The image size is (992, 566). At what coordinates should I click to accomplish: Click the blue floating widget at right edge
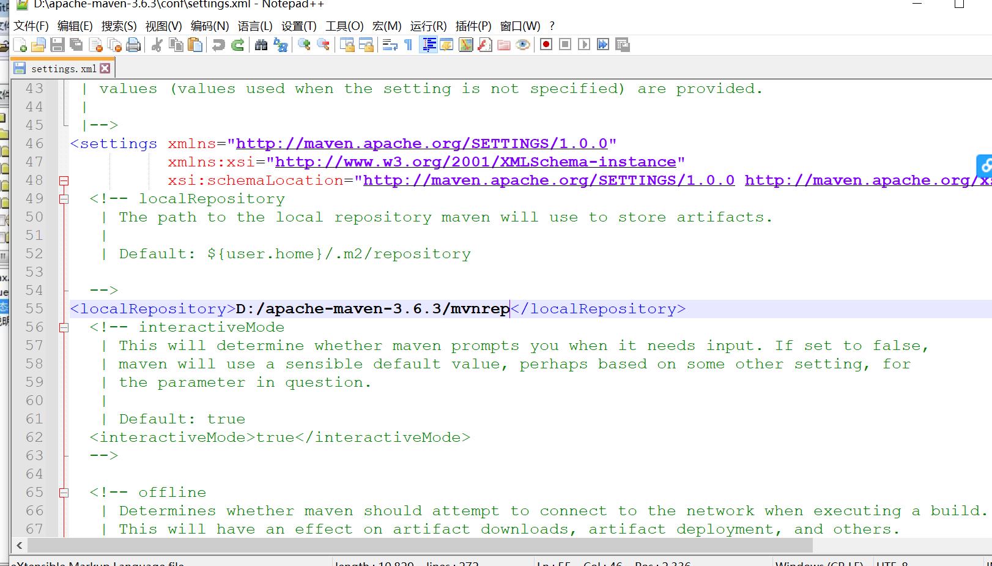coord(984,166)
